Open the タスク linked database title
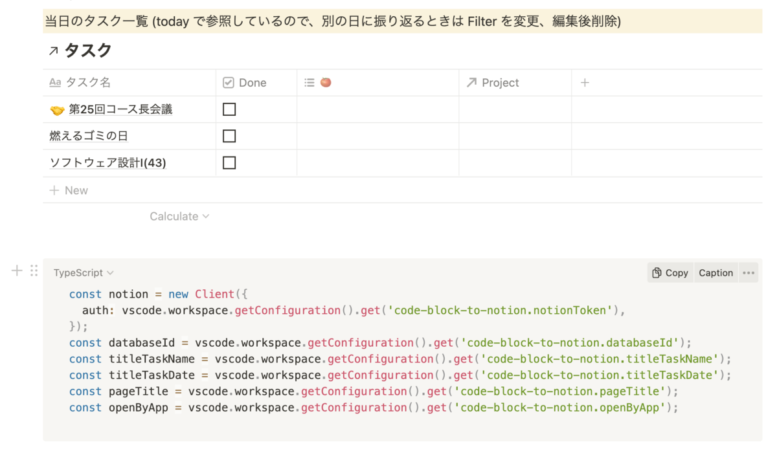This screenshot has width=777, height=451. [88, 50]
